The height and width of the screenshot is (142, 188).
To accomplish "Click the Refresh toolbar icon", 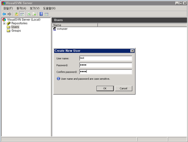I will (29, 14).
